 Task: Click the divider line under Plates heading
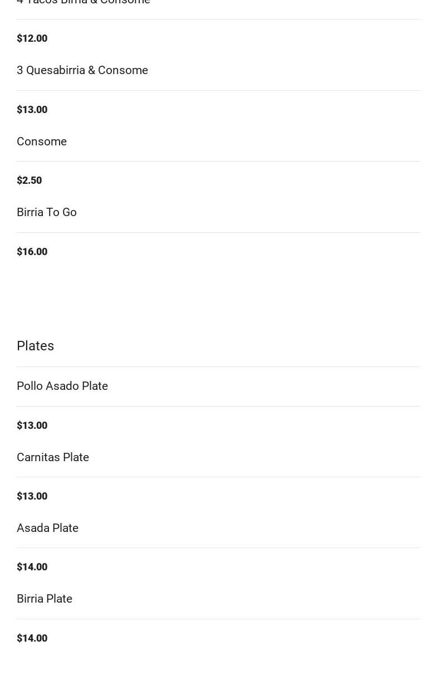(218, 366)
